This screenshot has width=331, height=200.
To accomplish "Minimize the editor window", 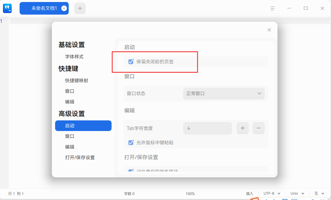I will 289,8.
